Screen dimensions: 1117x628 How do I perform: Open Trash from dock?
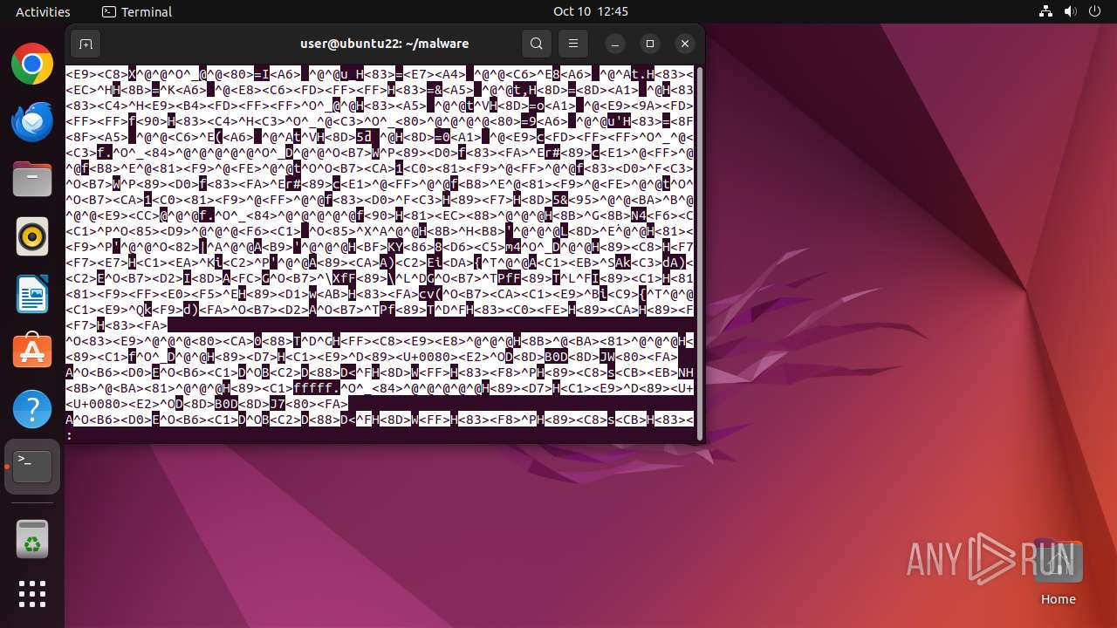pyautogui.click(x=32, y=540)
